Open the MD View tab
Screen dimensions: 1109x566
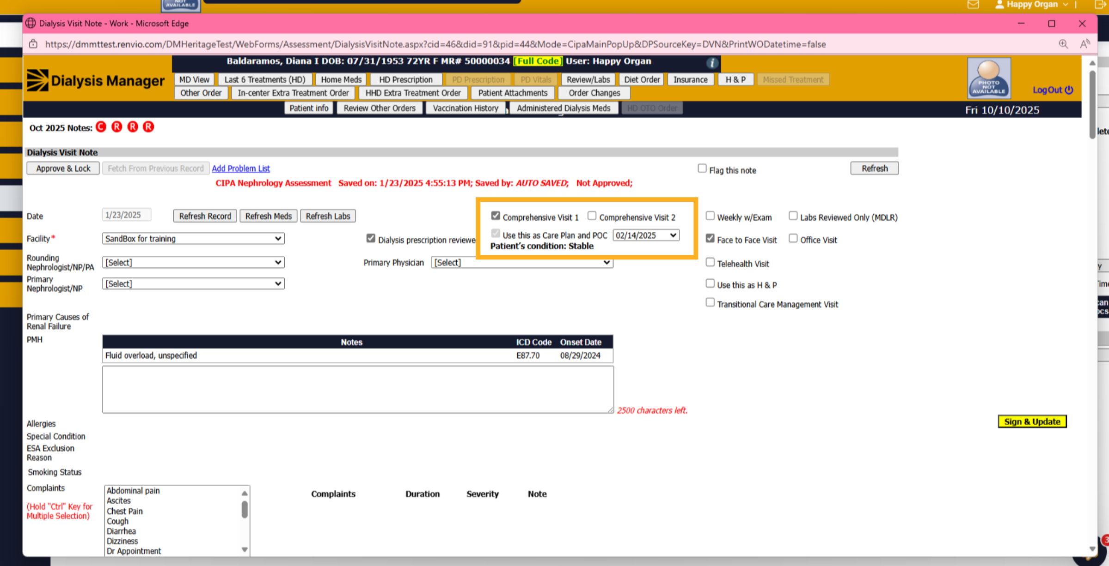(x=194, y=79)
